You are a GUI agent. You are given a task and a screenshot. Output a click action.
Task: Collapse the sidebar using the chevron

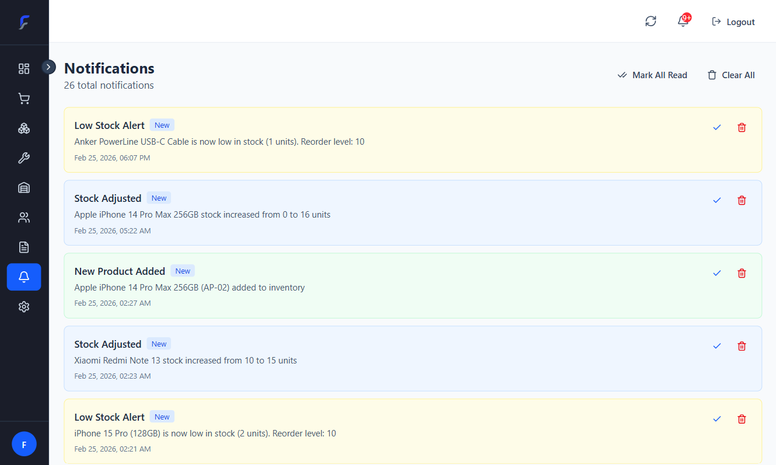click(x=49, y=67)
